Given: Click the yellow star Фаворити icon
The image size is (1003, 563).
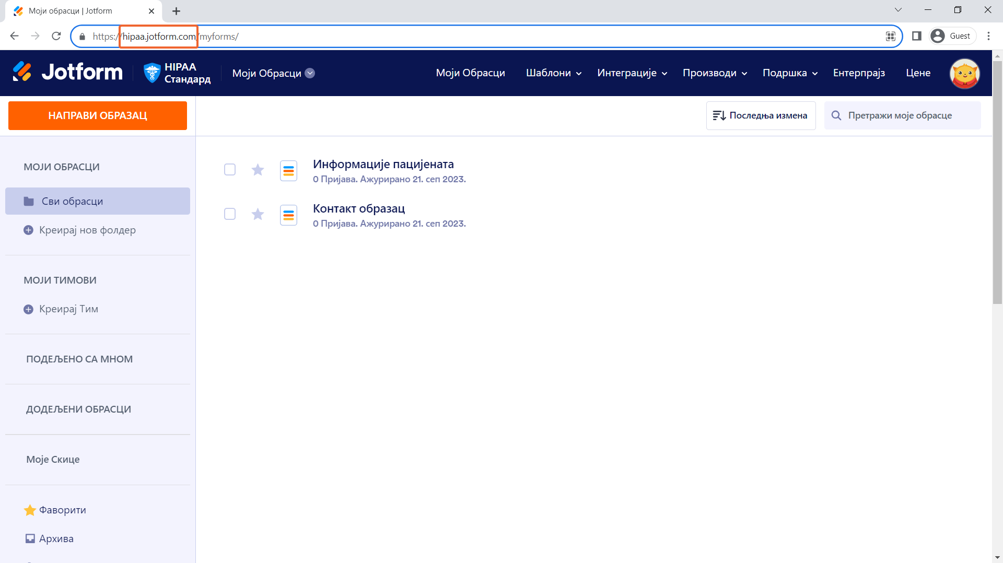Looking at the screenshot, I should tap(30, 510).
